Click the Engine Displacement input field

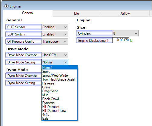(x=121, y=40)
